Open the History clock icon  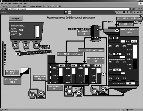click(x=44, y=6)
